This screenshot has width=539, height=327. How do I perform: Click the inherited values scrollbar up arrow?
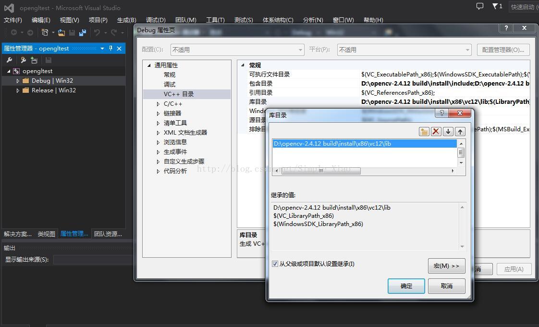462,207
